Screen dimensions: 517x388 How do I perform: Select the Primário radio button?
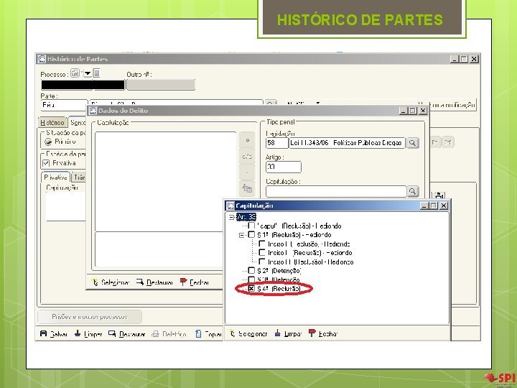[x=49, y=142]
